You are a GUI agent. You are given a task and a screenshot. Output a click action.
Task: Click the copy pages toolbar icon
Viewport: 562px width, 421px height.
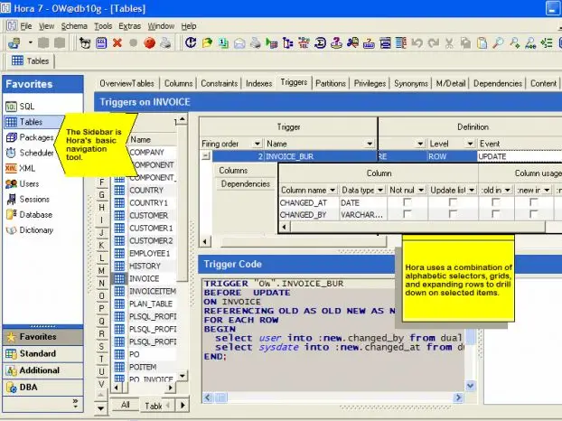pyautogui.click(x=465, y=43)
